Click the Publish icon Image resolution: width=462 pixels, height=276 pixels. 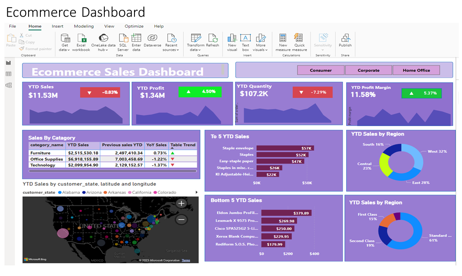(x=345, y=39)
